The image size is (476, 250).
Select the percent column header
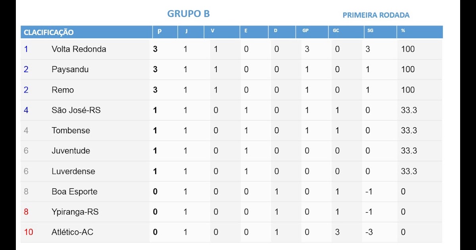(403, 31)
